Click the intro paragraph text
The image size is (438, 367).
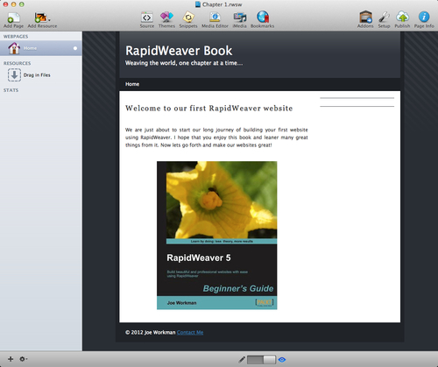tap(216, 138)
